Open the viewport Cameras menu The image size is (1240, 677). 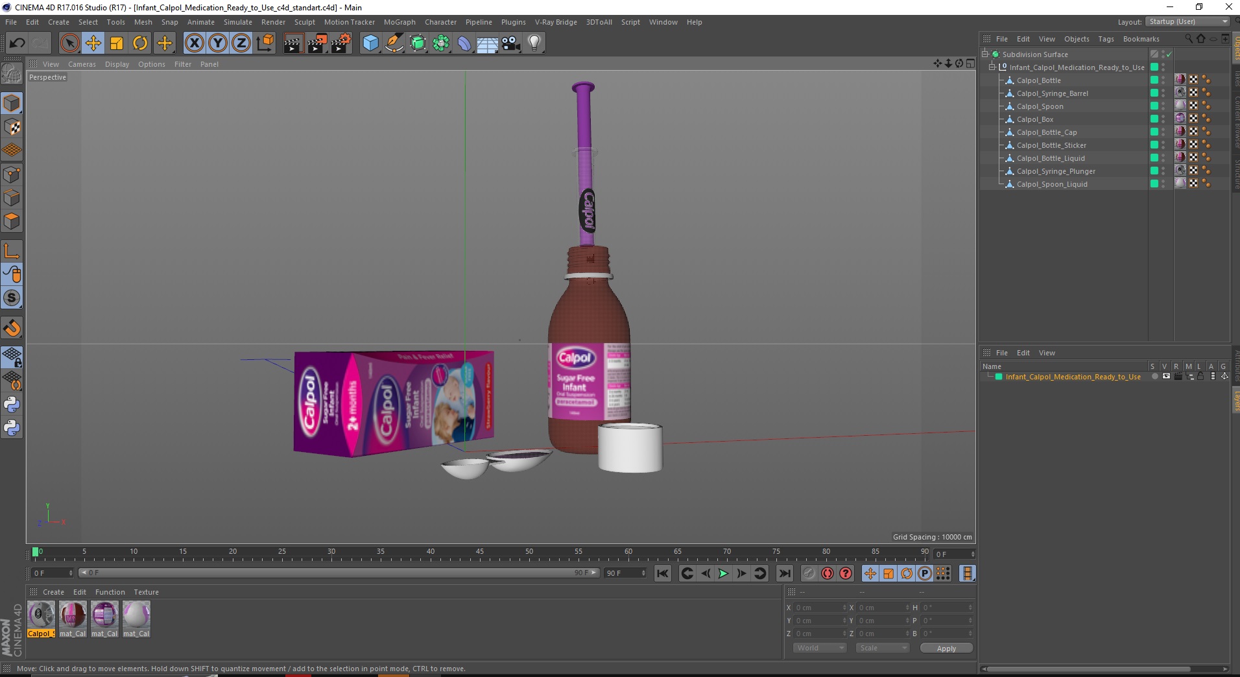(x=82, y=64)
